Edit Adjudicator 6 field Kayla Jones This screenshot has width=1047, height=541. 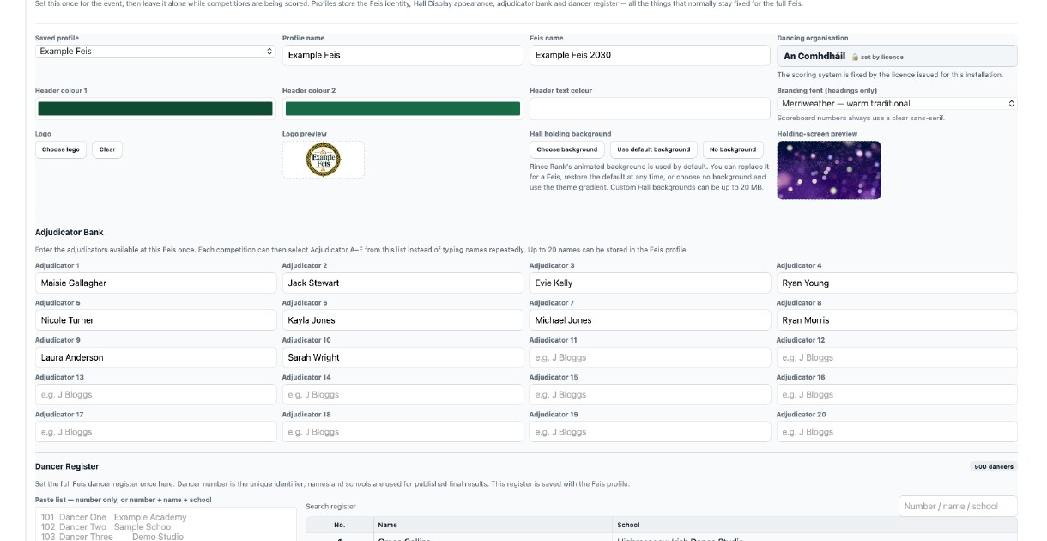pyautogui.click(x=402, y=320)
